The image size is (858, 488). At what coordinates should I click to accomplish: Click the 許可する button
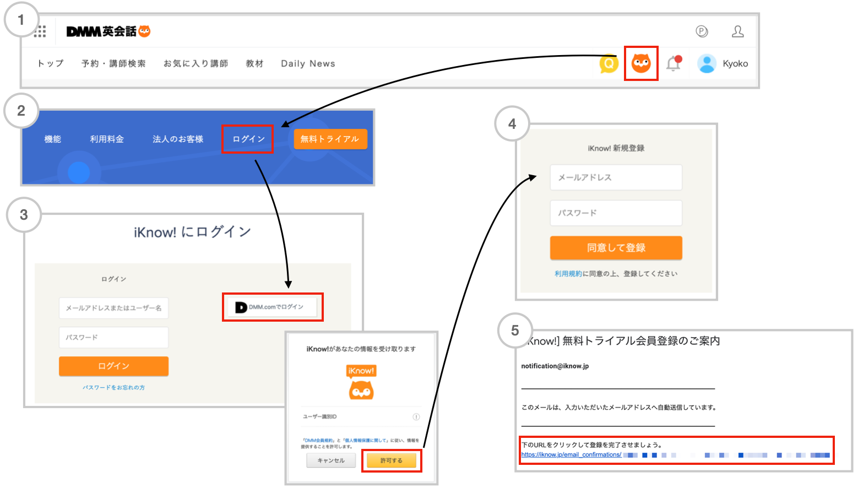coord(392,460)
